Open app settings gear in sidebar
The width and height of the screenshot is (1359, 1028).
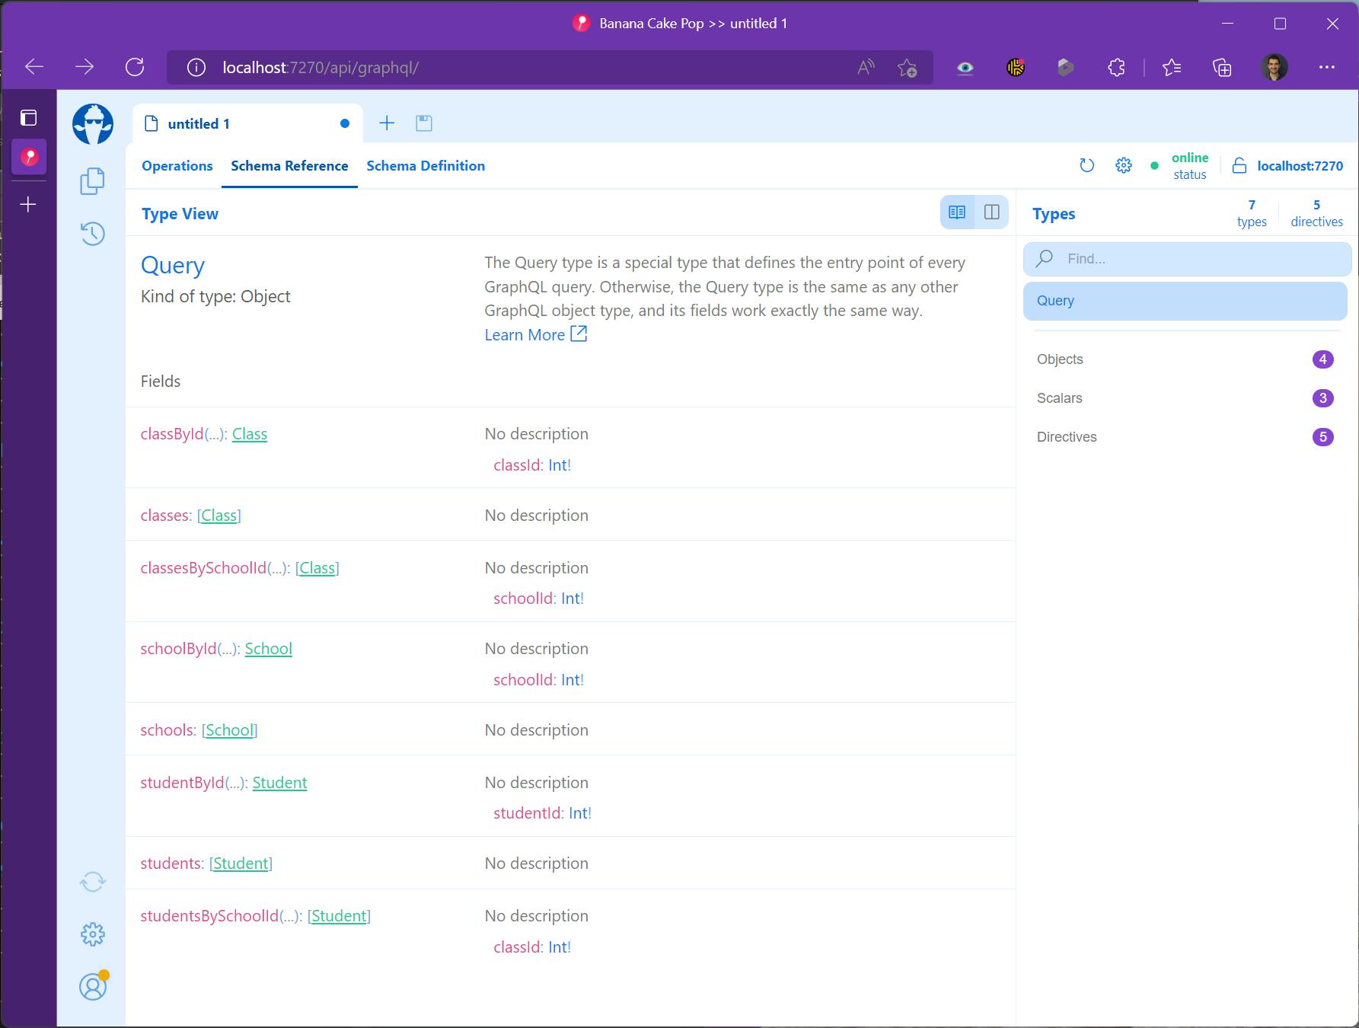(x=92, y=934)
